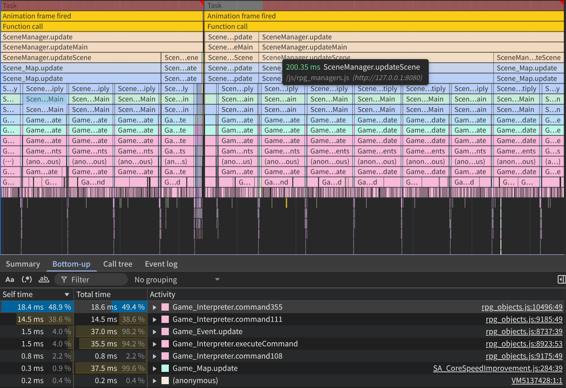Click Game_Interpreter.command108 activity name
This screenshot has width=566, height=388.
pos(227,356)
